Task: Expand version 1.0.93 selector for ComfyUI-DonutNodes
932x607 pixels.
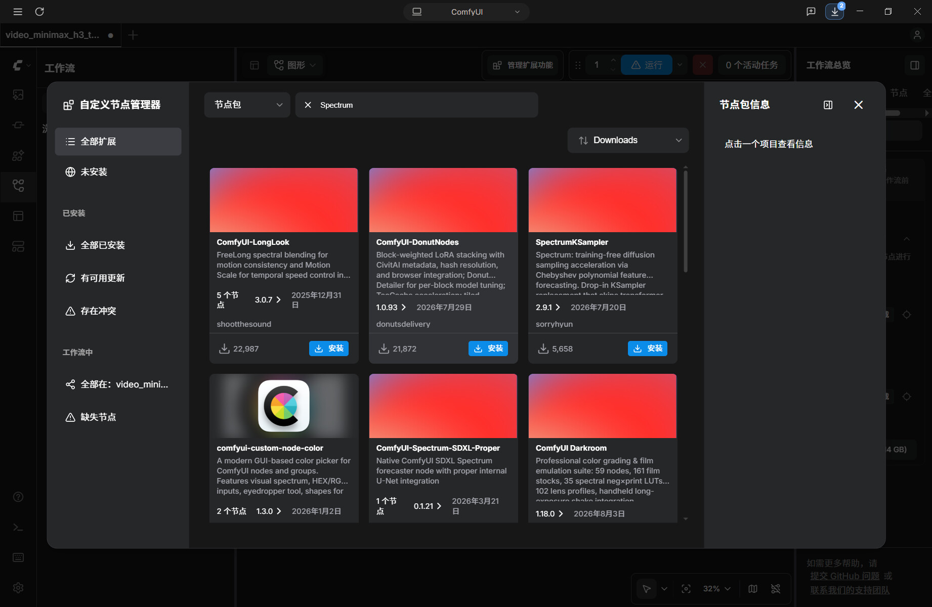Action: click(x=391, y=308)
